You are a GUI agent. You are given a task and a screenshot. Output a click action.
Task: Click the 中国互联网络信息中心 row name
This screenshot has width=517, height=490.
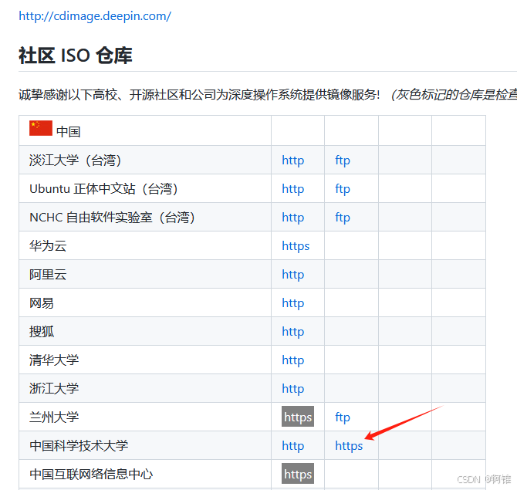tap(91, 475)
